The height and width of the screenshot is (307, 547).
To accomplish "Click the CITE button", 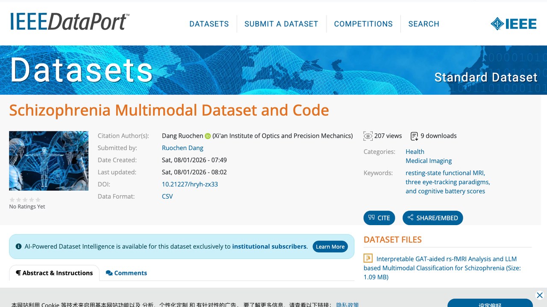I will click(x=379, y=218).
